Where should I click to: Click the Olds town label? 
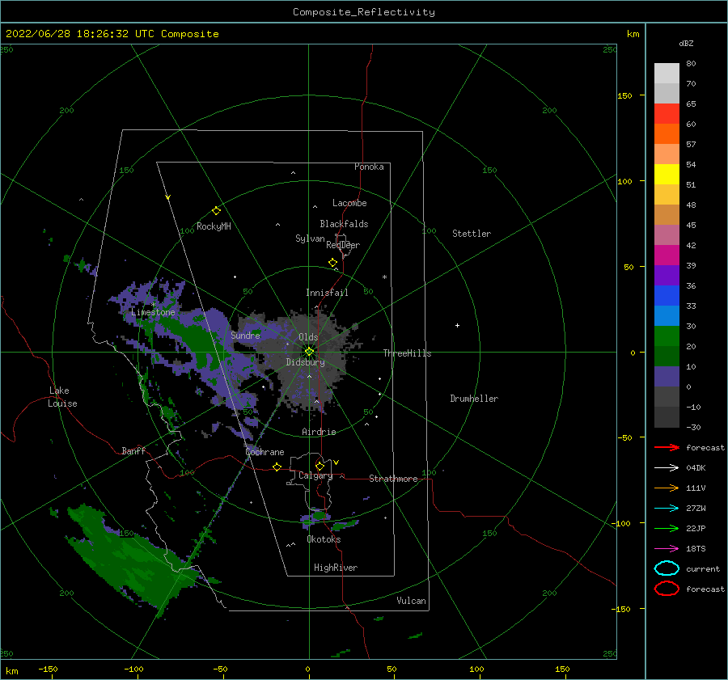click(x=308, y=337)
